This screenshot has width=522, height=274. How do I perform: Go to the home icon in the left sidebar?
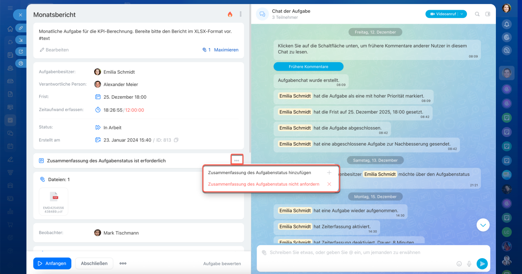point(10,29)
